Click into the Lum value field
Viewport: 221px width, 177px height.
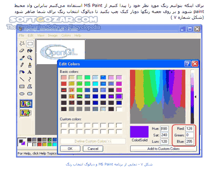click(x=164, y=142)
